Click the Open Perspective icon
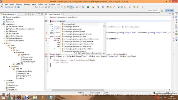Image resolution: width=178 pixels, height=100 pixels. 162,11
